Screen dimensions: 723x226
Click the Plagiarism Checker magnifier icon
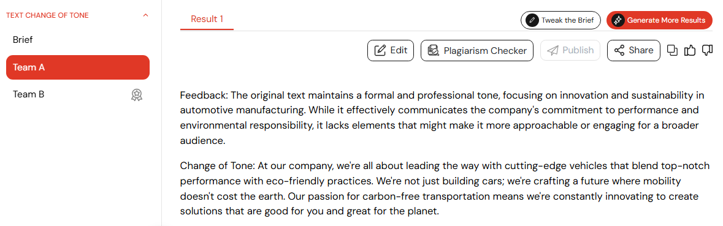click(x=434, y=51)
